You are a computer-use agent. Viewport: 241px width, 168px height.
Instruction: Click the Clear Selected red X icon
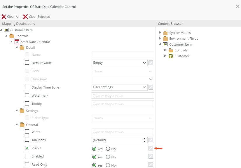pos(26,17)
